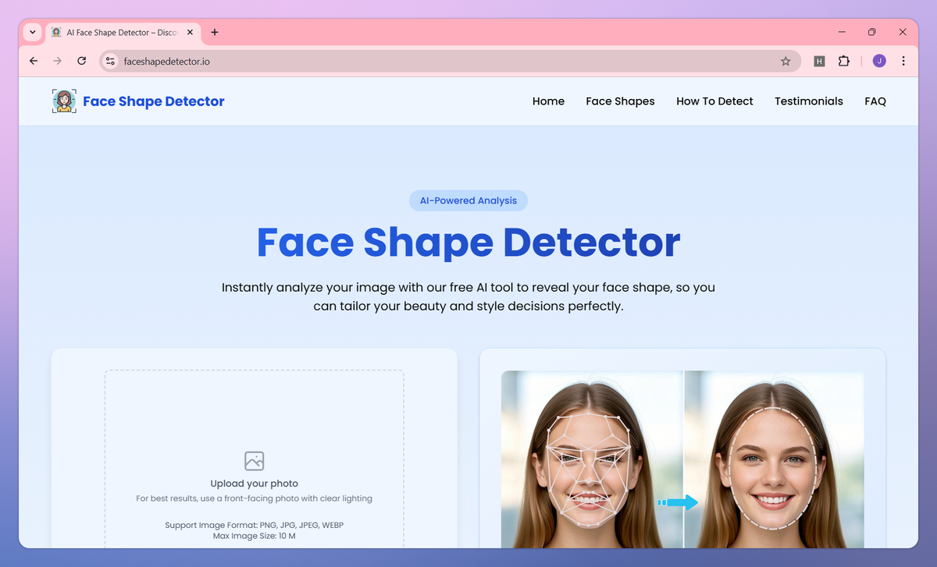Open the three-dot browser menu
Screen dimensions: 937x567
click(903, 60)
